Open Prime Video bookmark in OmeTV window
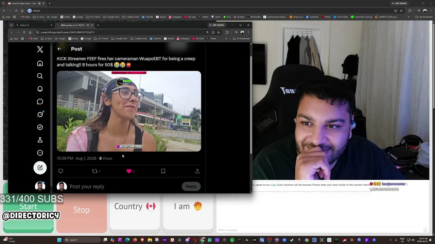The width and height of the screenshot is (435, 244). [341, 17]
